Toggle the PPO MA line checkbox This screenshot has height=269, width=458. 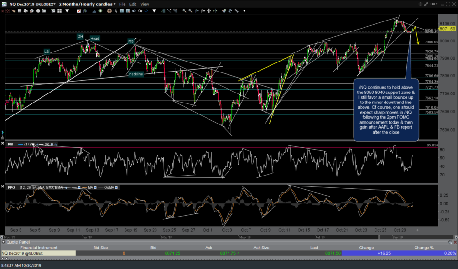point(95,187)
